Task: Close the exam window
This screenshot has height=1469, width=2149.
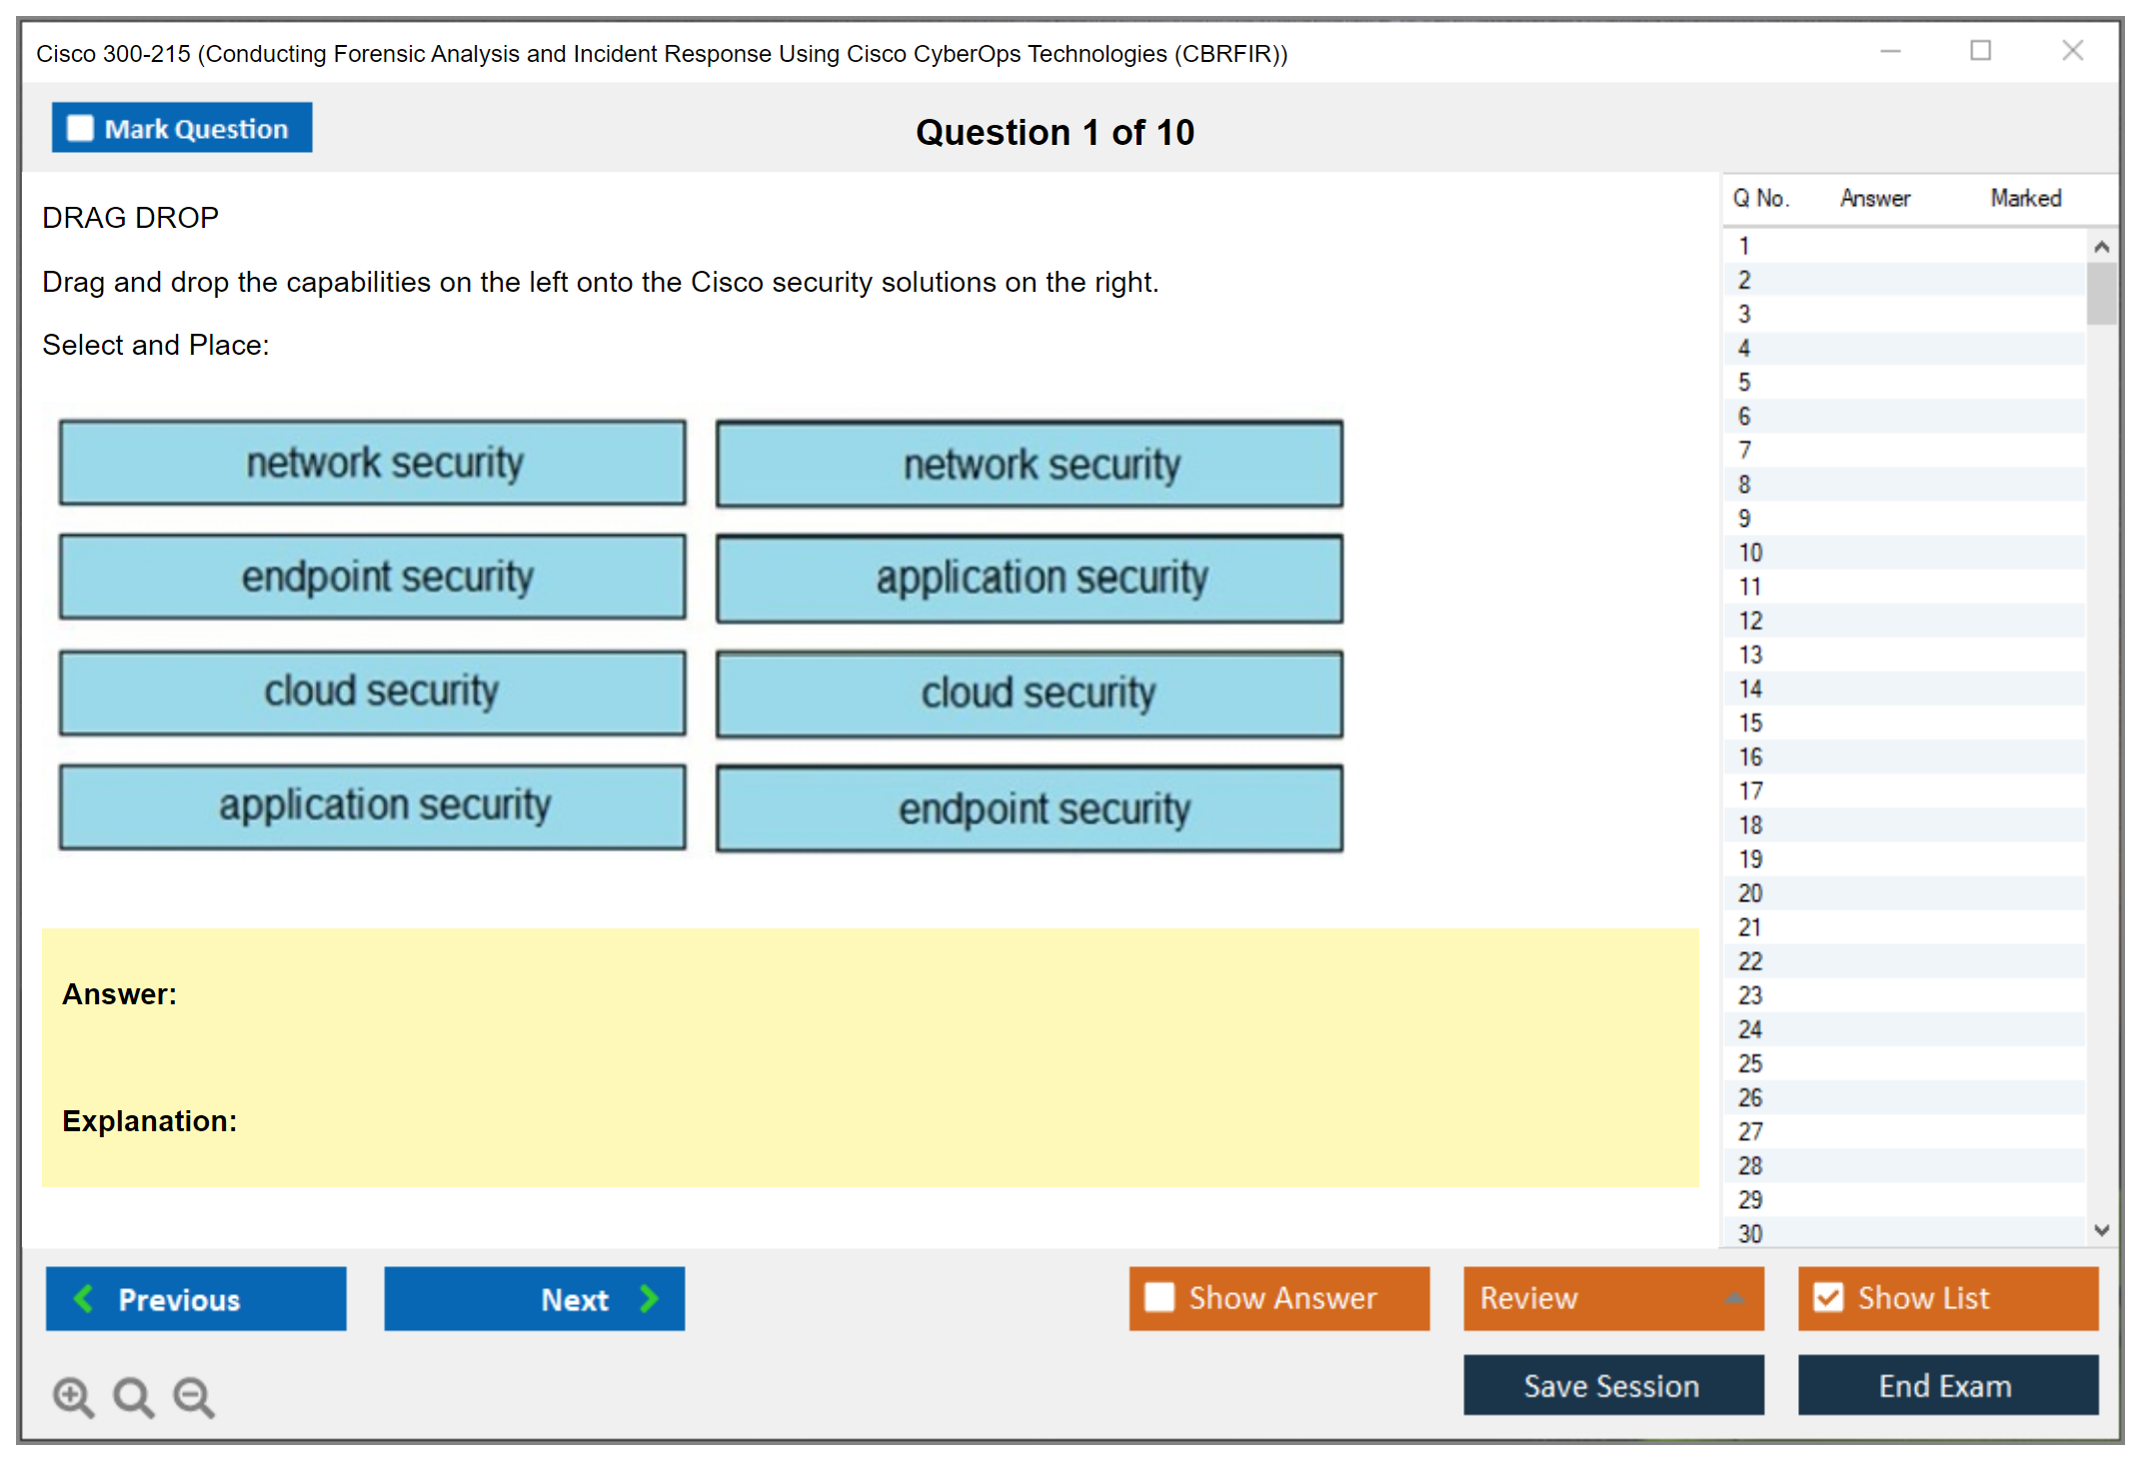Action: tap(2072, 51)
